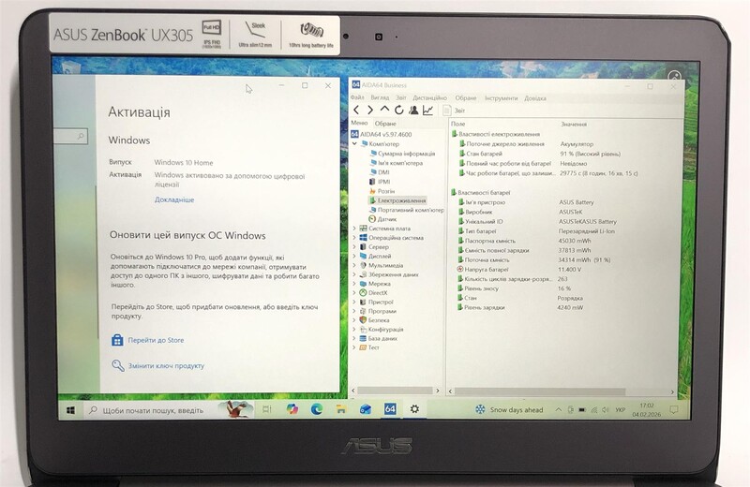This screenshot has height=487, width=750.
Task: Select AIDA64 v5.97.4600 root item
Action: point(382,134)
